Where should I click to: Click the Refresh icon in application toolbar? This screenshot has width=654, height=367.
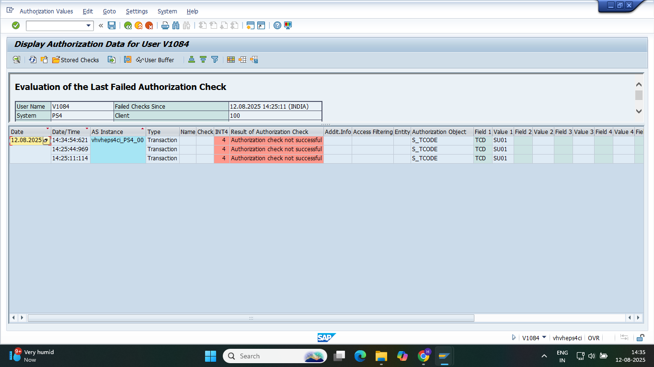tap(33, 60)
